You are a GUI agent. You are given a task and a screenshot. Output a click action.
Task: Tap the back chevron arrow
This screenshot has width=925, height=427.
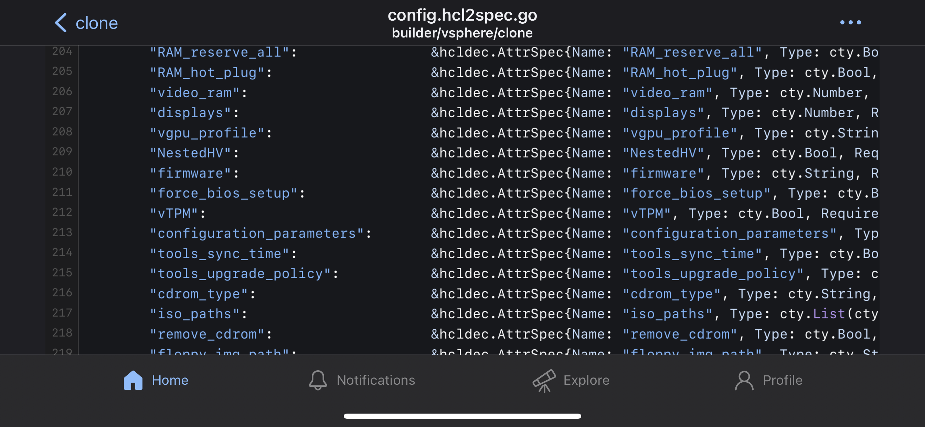point(61,23)
